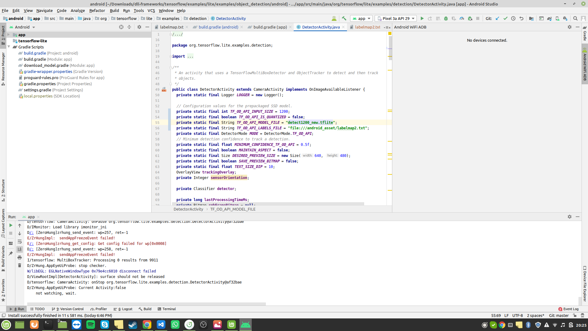Print console output using the printer icon

20,257
